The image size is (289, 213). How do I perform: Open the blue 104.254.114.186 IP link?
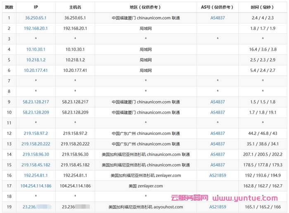tap(36, 186)
